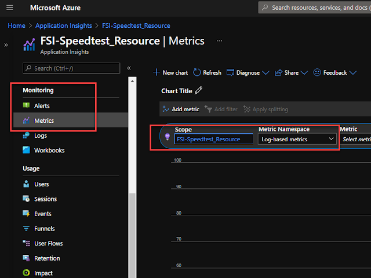
Task: Click the Funnels filter icon
Action: click(x=26, y=229)
